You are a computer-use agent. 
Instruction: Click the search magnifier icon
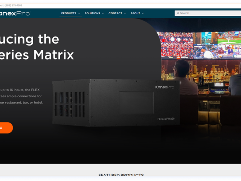tap(177, 13)
